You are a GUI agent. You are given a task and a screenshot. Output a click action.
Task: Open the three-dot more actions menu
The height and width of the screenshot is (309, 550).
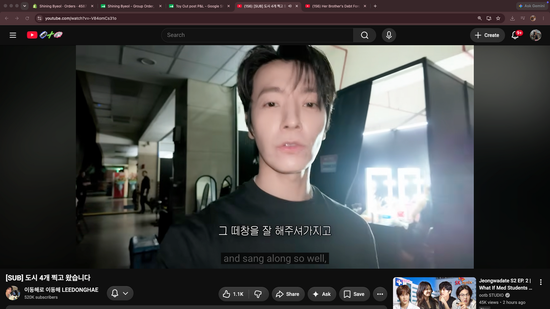[x=380, y=294]
